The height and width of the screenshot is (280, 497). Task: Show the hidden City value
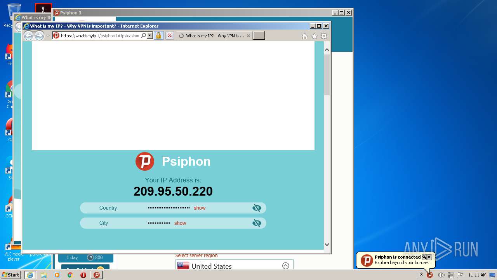(180, 223)
